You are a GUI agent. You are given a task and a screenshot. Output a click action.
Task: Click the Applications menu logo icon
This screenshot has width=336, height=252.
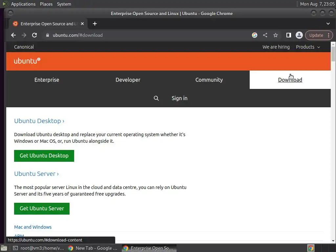(x=5, y=4)
